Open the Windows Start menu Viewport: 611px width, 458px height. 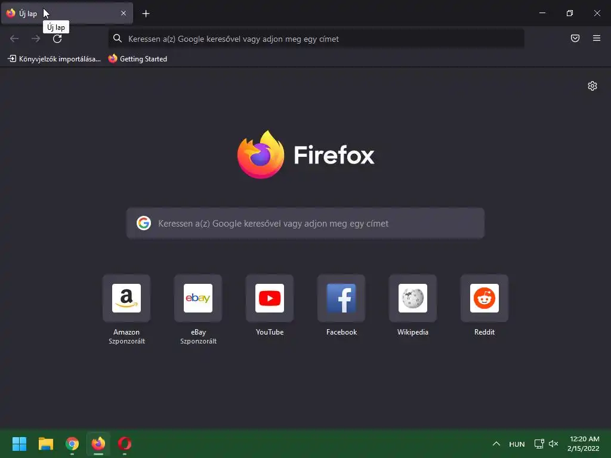pyautogui.click(x=19, y=444)
